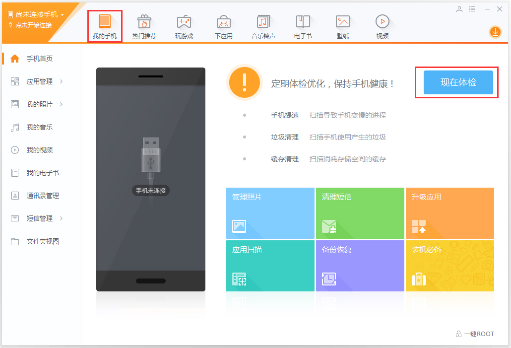Expand 短信管理 chevron arrow
This screenshot has width=511, height=348.
pyautogui.click(x=61, y=218)
